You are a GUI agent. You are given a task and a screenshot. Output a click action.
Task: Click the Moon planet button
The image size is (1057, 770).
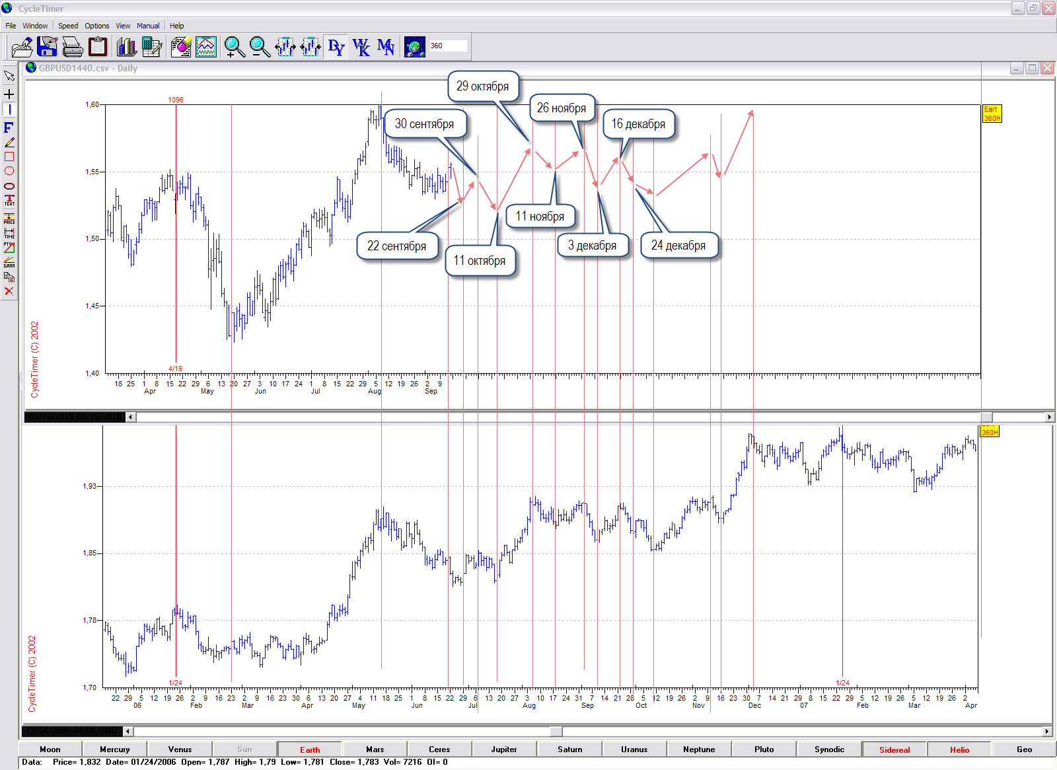[50, 750]
